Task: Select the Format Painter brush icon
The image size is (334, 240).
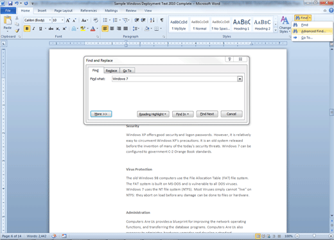Action: pyautogui.click(x=17, y=31)
